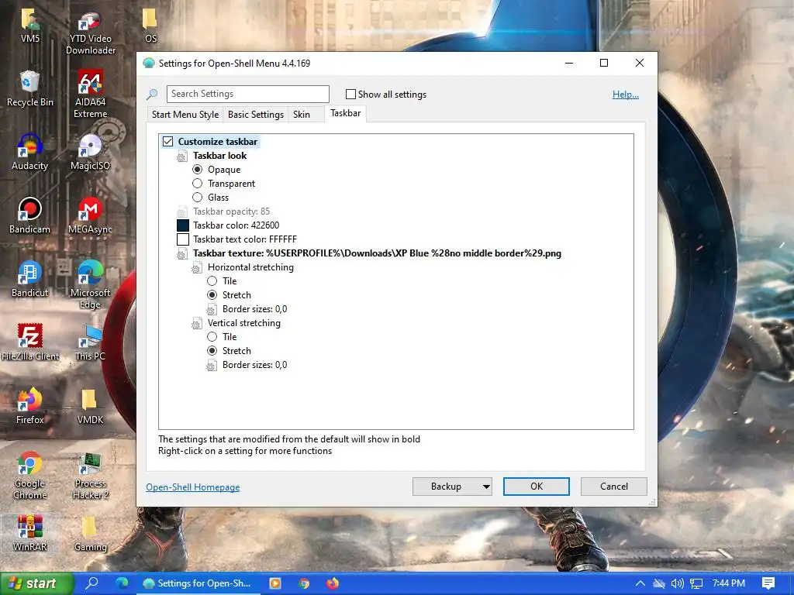
Task: Open FileZilla Client shortcut
Action: tap(30, 343)
